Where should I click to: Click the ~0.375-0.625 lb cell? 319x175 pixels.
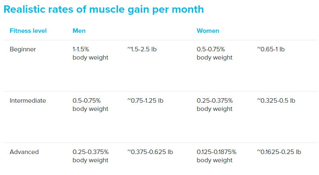pyautogui.click(x=150, y=152)
